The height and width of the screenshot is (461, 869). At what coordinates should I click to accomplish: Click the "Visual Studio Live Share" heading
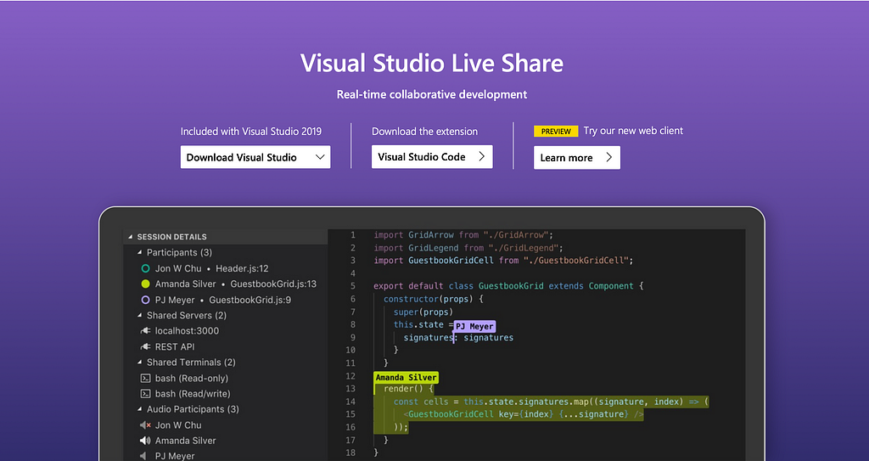432,63
